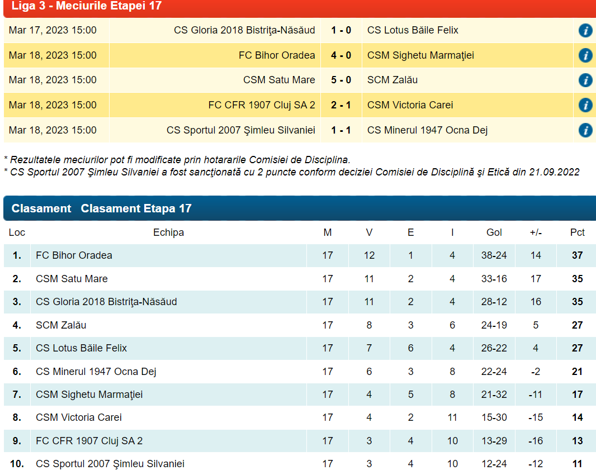Click FC CFR 1907 Cluj SA 2 in standings

[x=89, y=441]
